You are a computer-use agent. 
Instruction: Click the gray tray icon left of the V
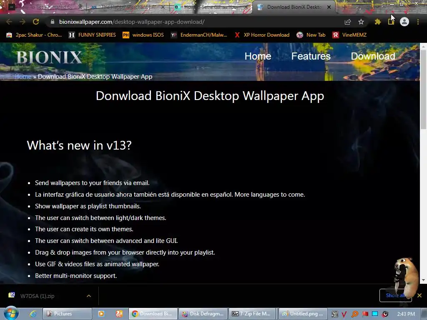click(334, 314)
